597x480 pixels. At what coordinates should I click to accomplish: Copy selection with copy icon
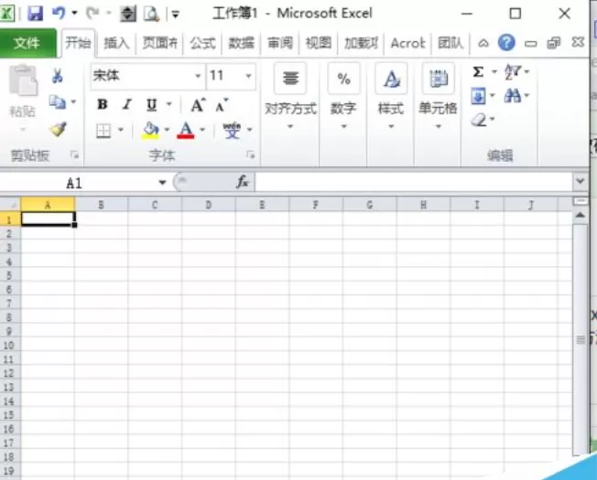58,101
